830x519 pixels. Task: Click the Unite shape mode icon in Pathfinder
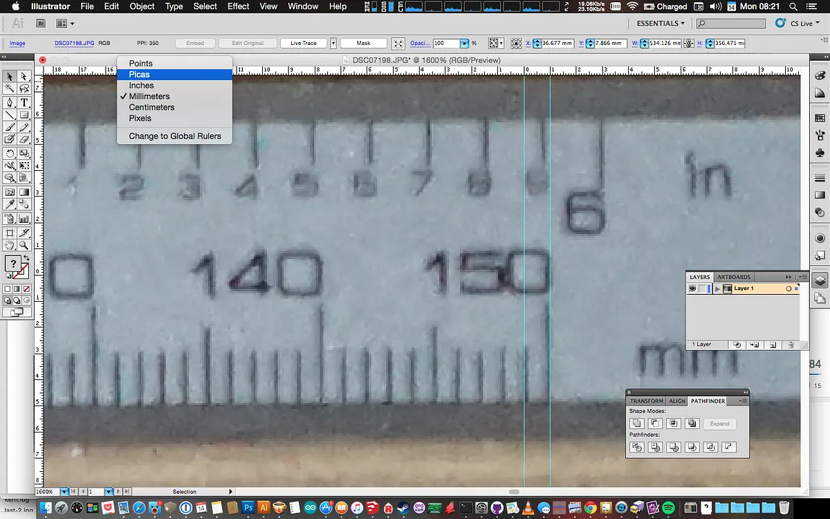[x=637, y=424]
